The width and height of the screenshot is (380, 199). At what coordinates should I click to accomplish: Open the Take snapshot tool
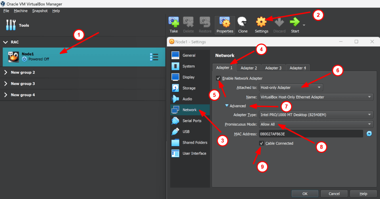point(174,25)
